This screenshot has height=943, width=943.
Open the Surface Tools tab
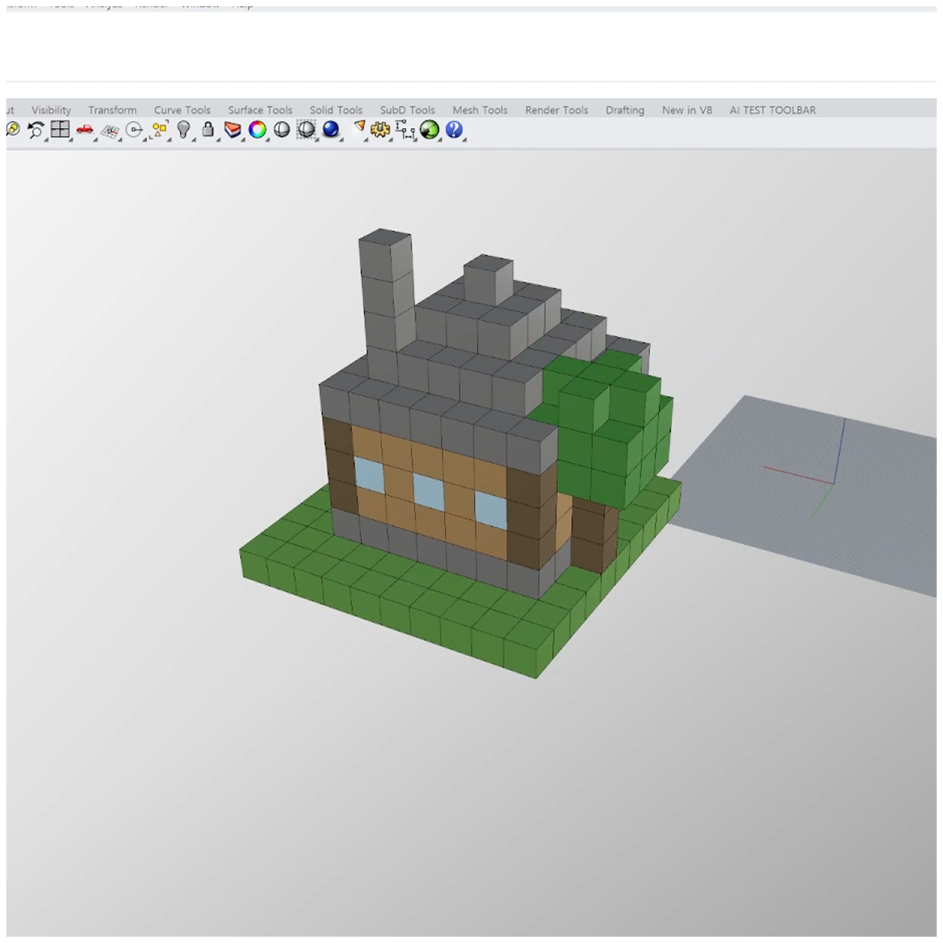[x=260, y=110]
